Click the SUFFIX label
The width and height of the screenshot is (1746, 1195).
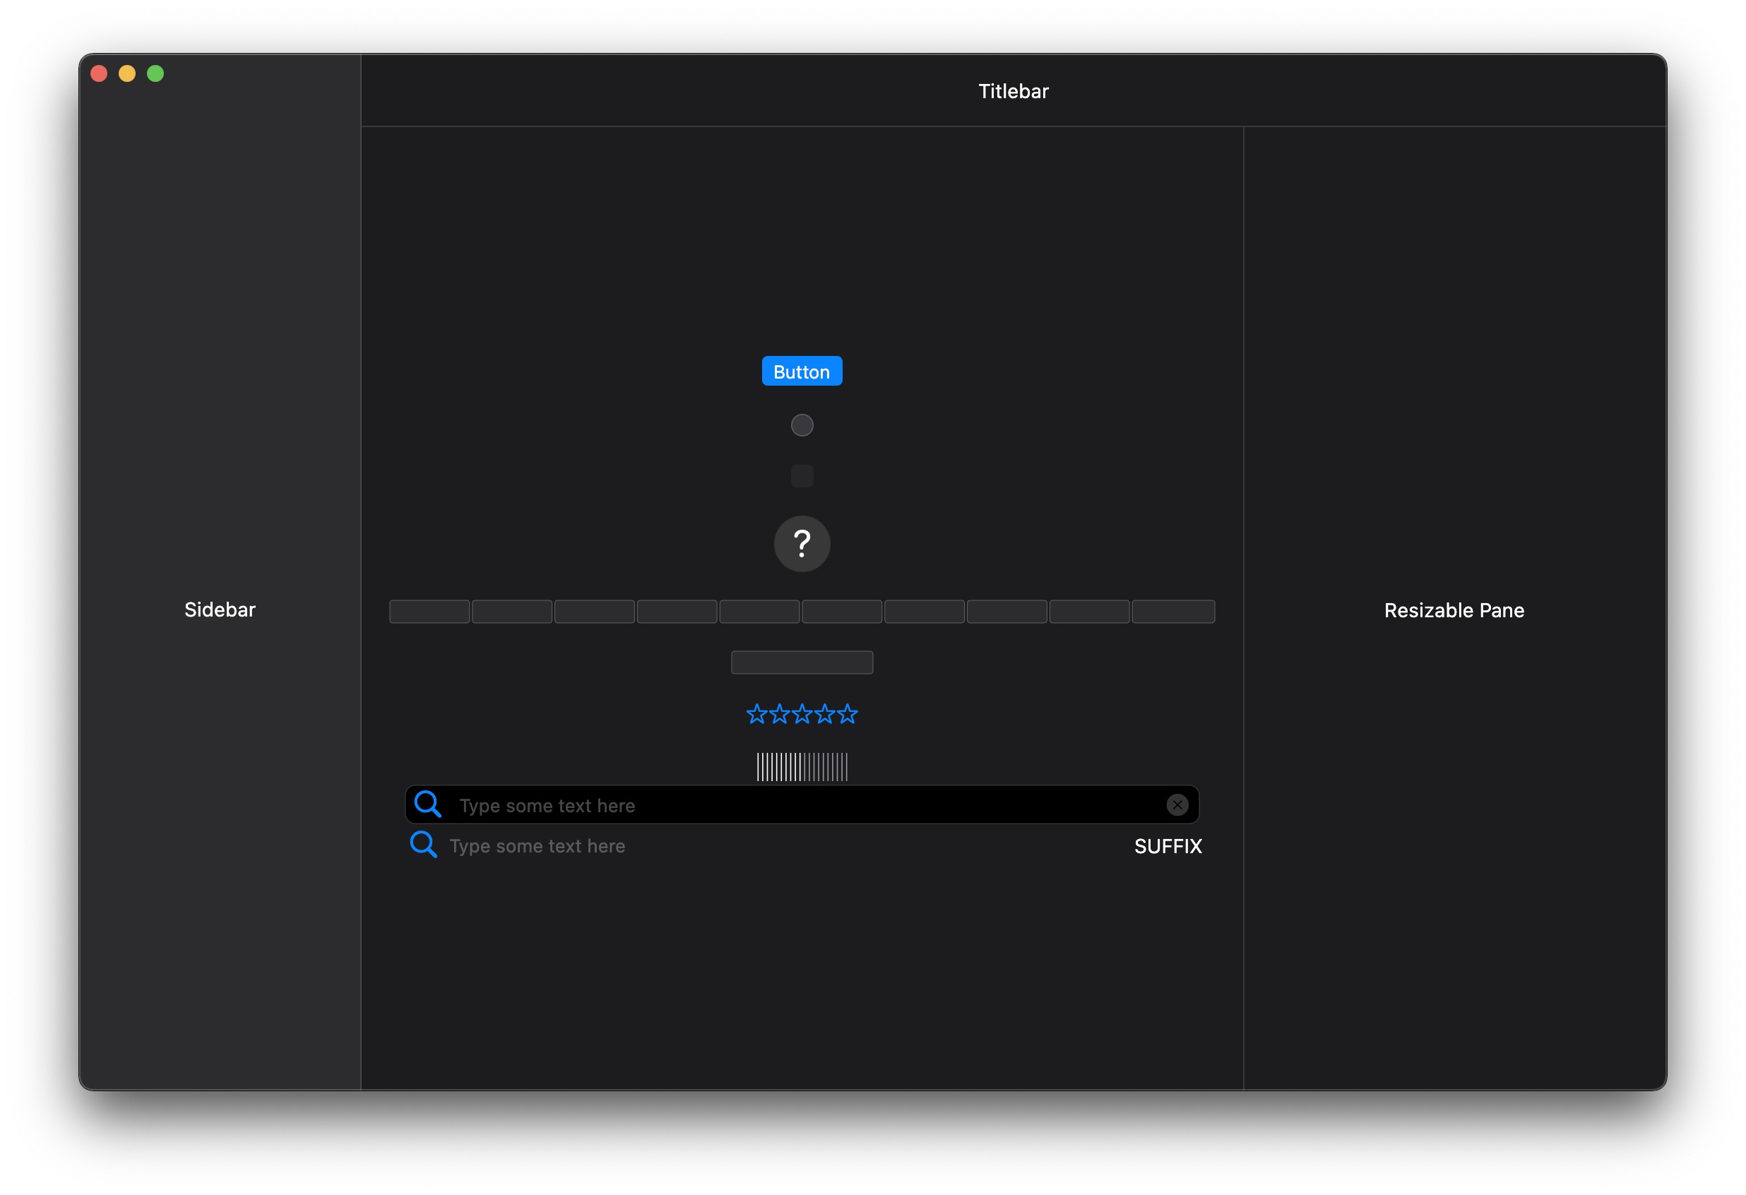coord(1168,847)
